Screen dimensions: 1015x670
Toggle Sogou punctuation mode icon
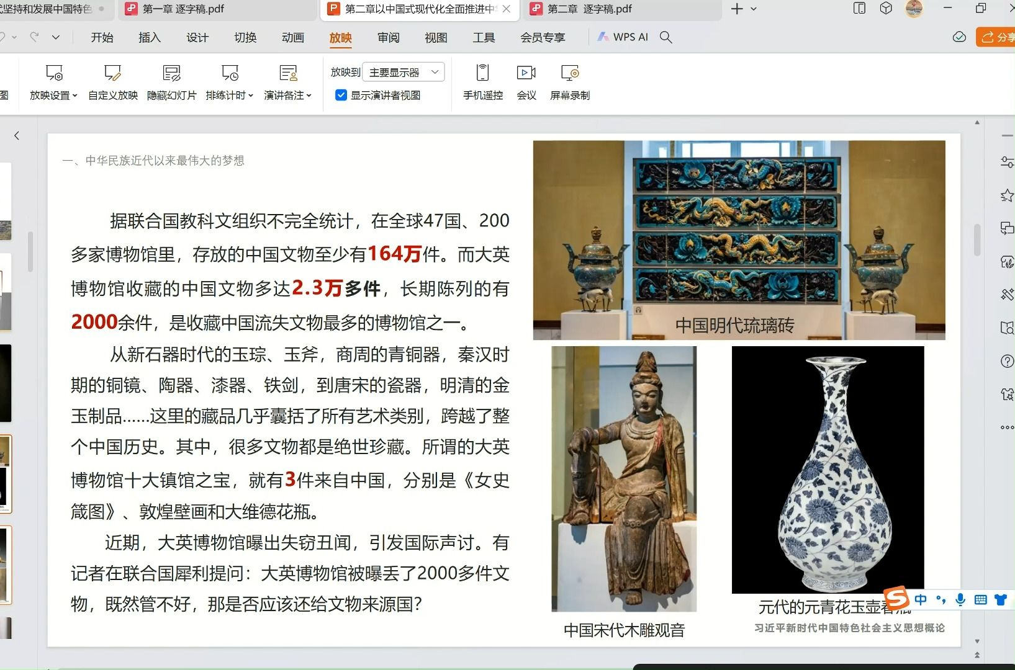(941, 600)
